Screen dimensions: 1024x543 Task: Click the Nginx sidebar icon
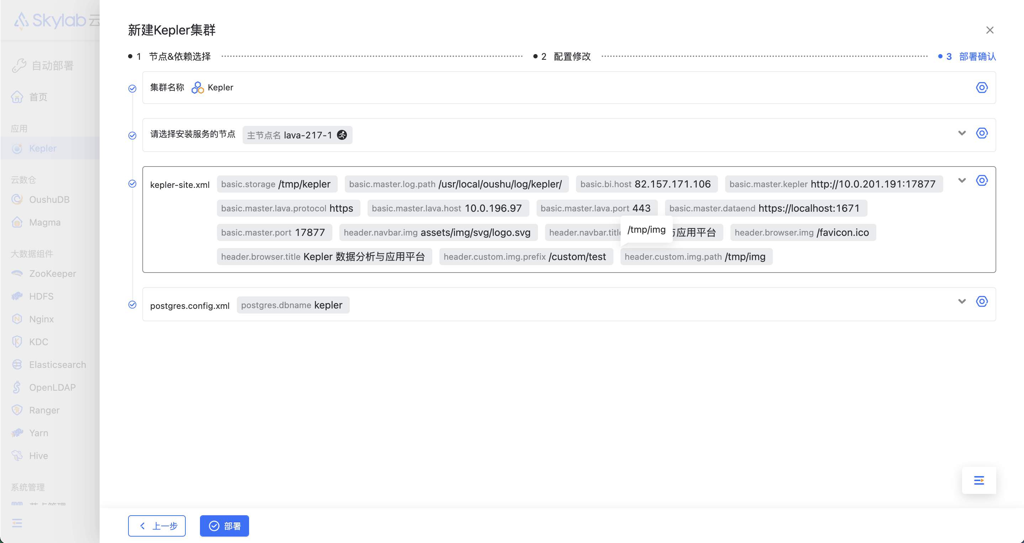[x=17, y=319]
